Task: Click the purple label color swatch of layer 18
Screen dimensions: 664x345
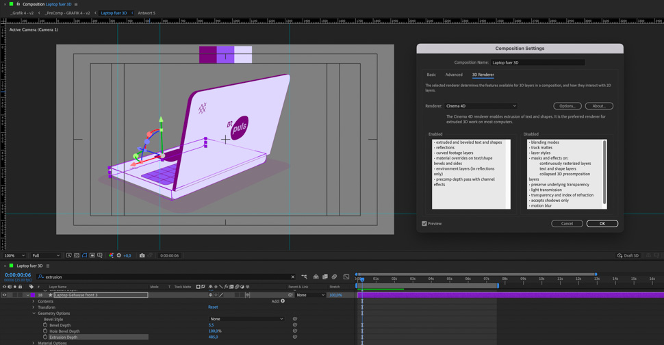Action: click(32, 295)
